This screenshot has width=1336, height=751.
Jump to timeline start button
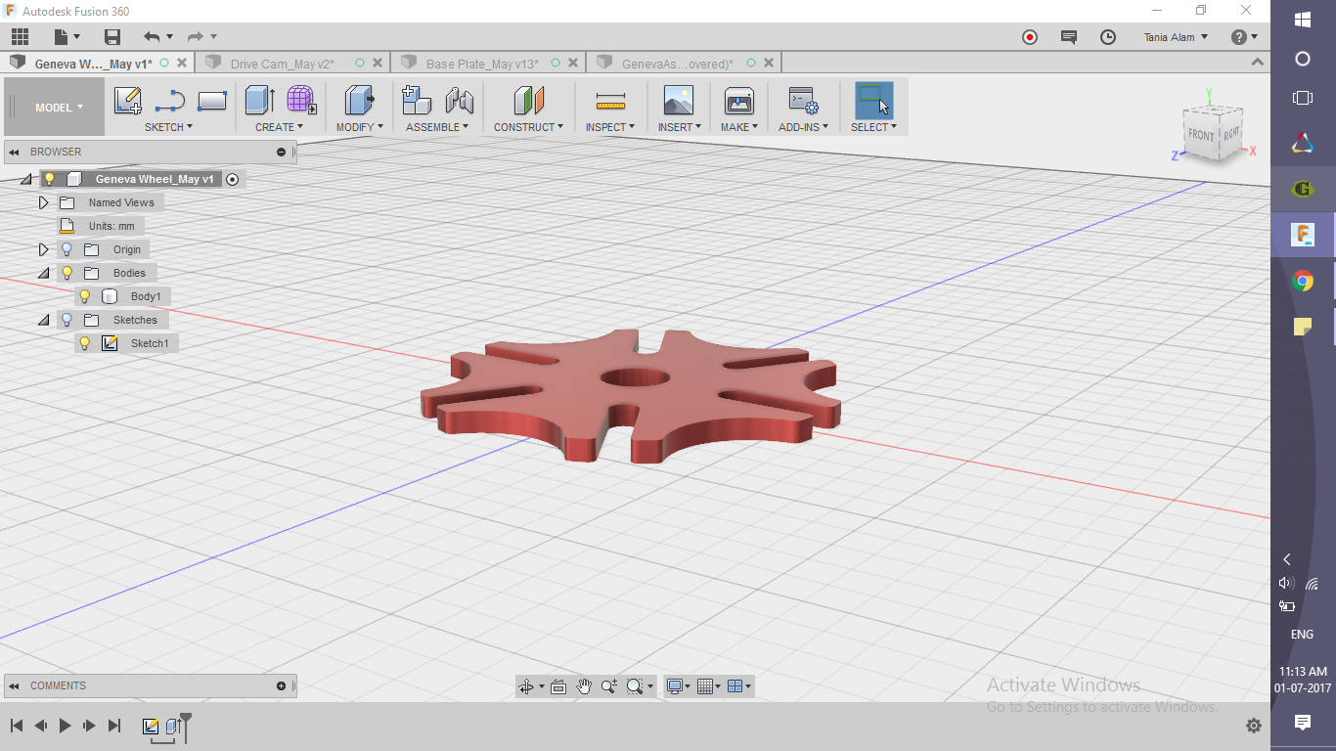17,726
